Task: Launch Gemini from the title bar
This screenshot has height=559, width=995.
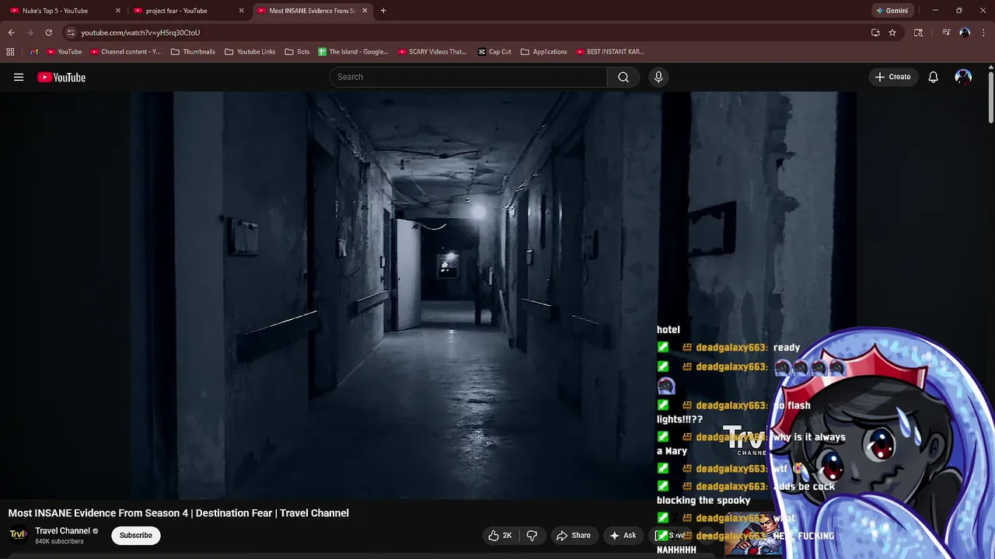Action: (892, 11)
